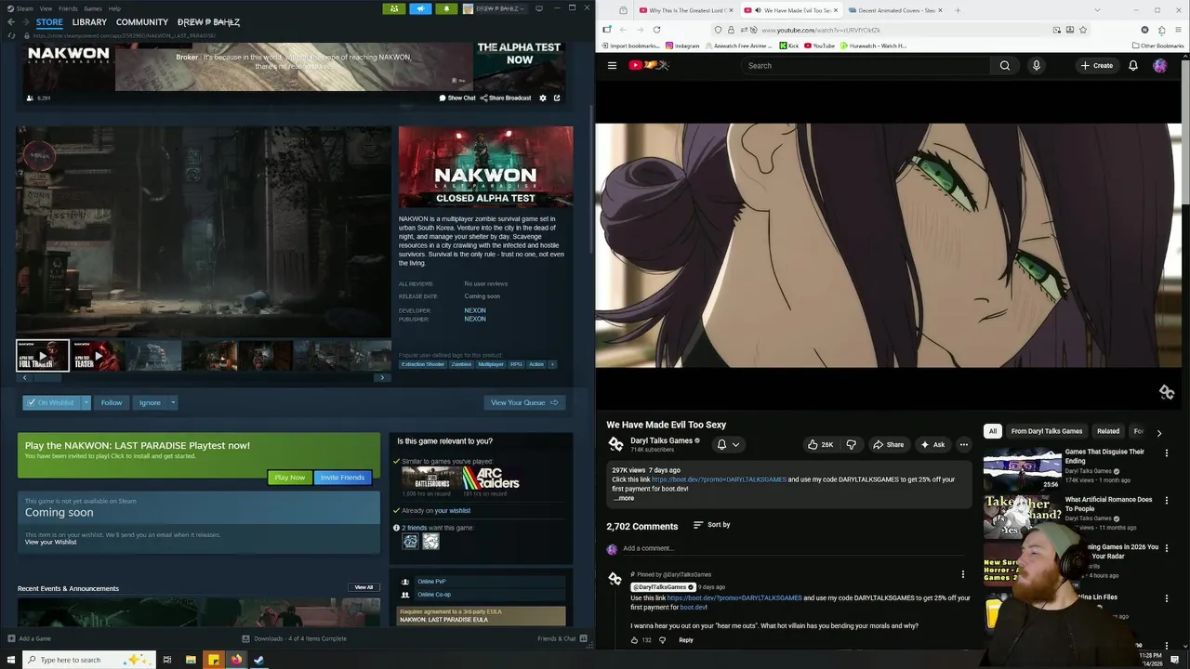The width and height of the screenshot is (1190, 669).
Task: Bookmark this page with star icon
Action: tap(1083, 30)
